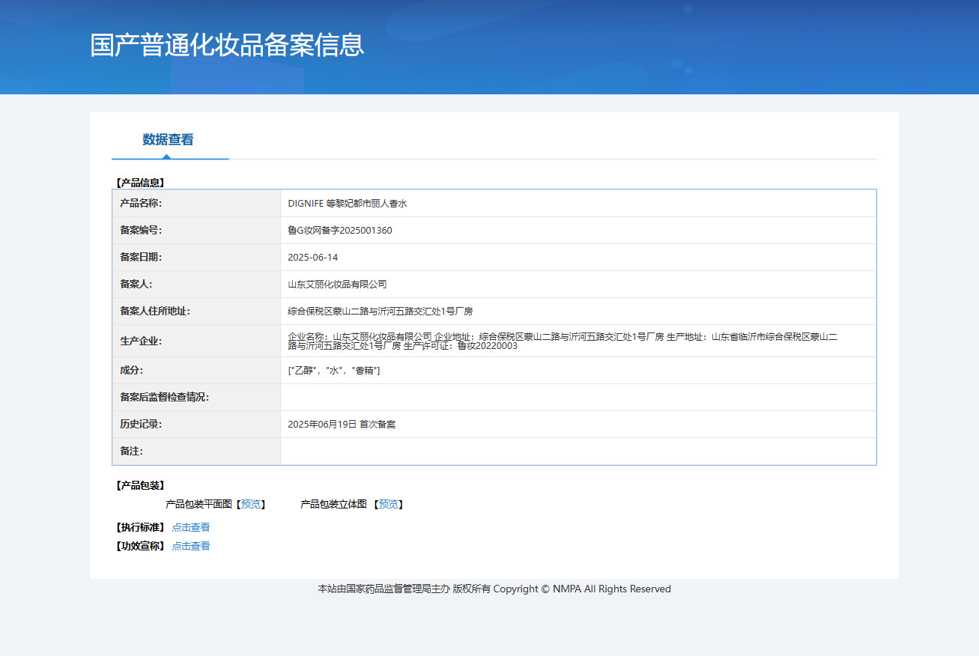The width and height of the screenshot is (979, 656).
Task: Click the product name DIGNIFE 等黎妃都市丽人香水
Action: [348, 204]
